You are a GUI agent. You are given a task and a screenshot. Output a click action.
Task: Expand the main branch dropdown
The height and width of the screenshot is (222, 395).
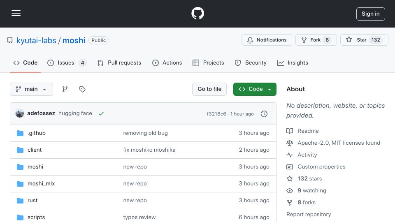tap(32, 89)
